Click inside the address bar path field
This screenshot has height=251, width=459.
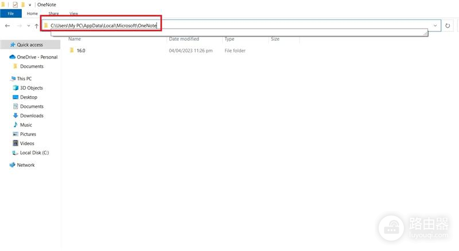point(240,25)
